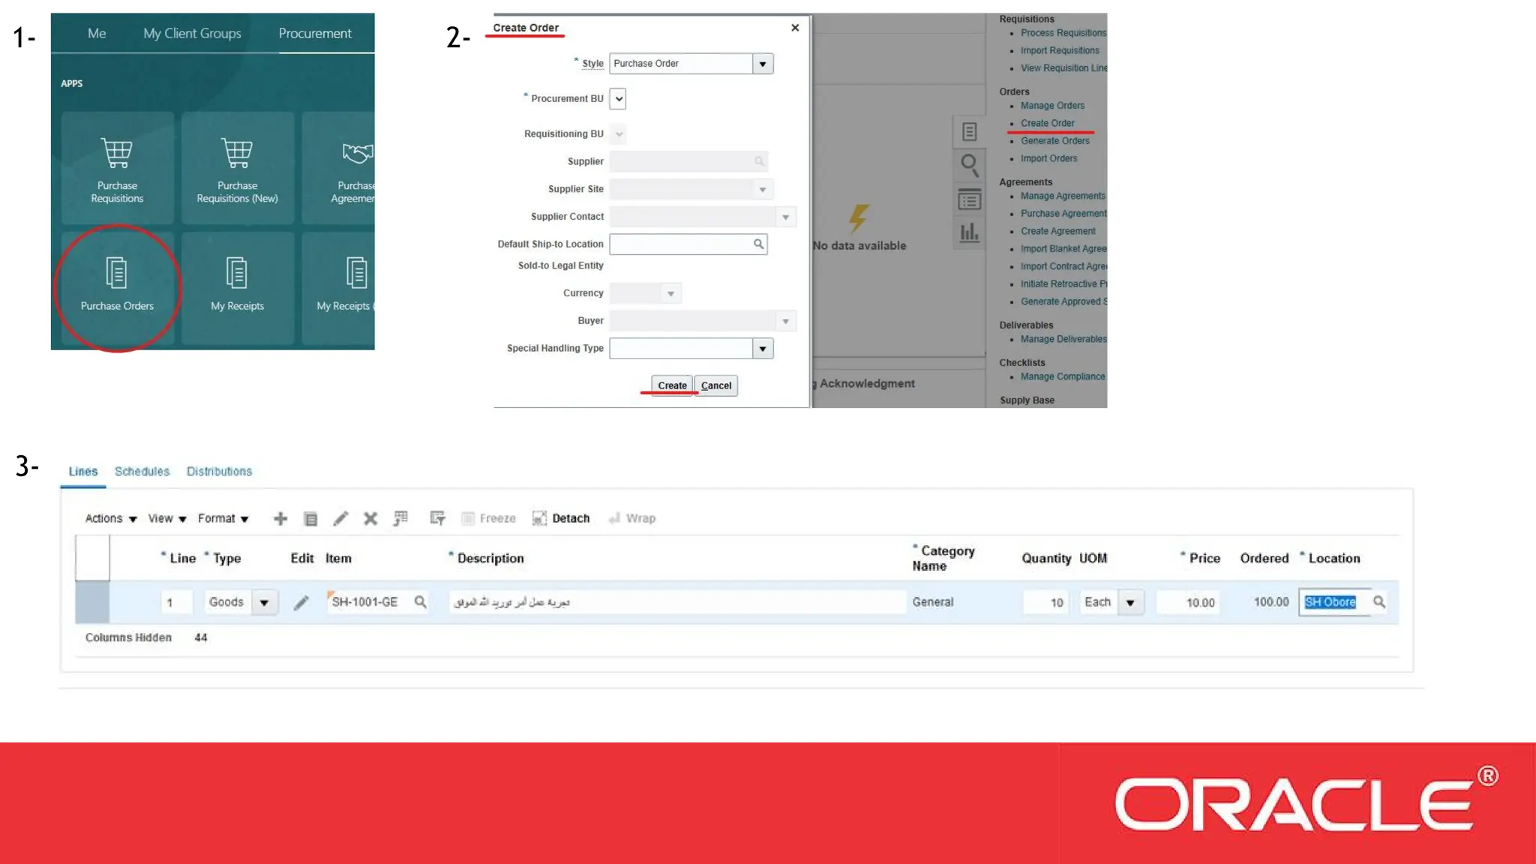
Task: Click the Quantity input field
Action: tap(1045, 602)
